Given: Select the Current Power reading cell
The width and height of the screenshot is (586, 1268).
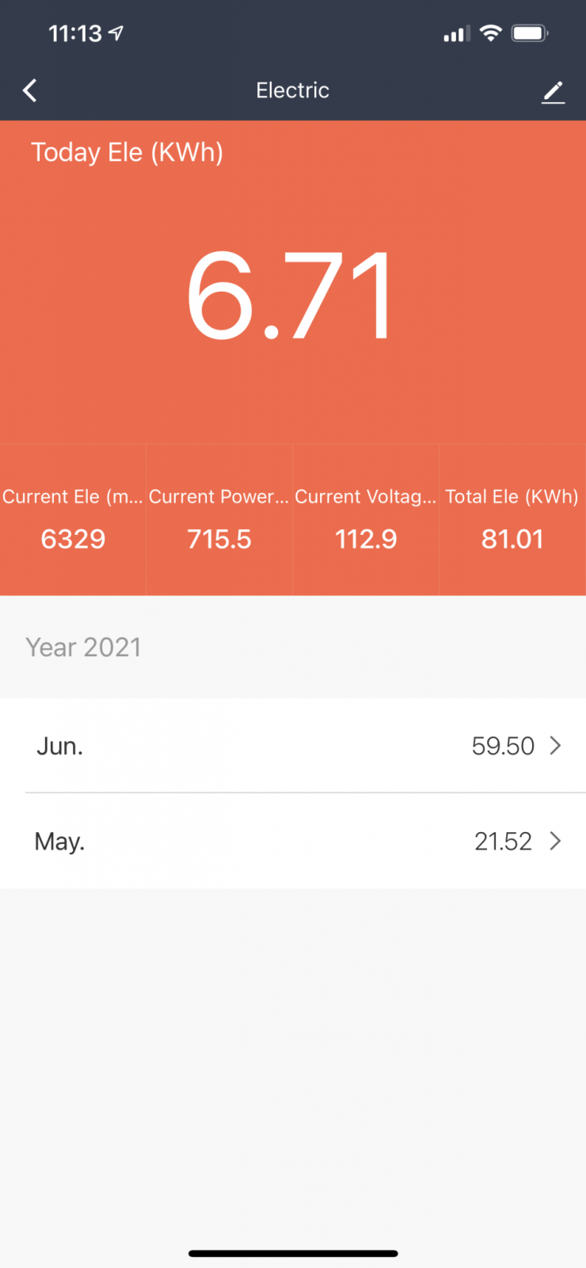Looking at the screenshot, I should [x=219, y=520].
